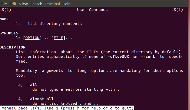Click the User Commands header title

click(x=92, y=10)
